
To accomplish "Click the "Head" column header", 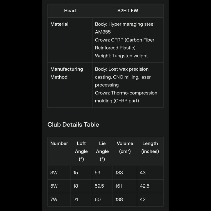I will coord(70,11).
